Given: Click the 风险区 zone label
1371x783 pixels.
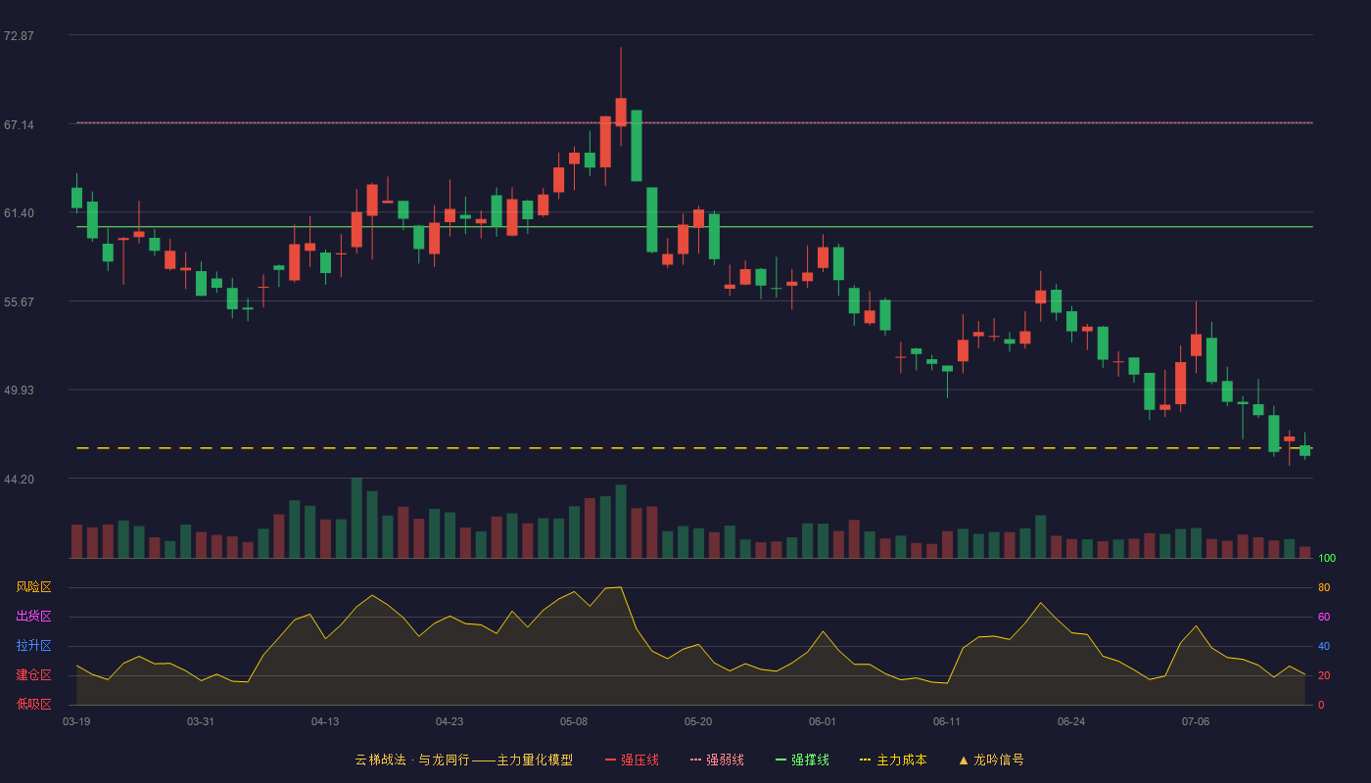Looking at the screenshot, I should click(x=33, y=587).
